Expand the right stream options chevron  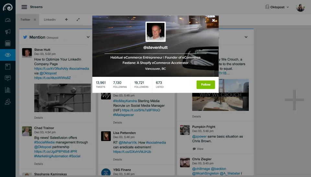(246, 37)
